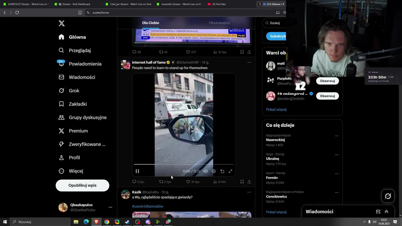This screenshot has height=226, width=402.
Task: Like the internet hall of fame post
Action: (x=193, y=182)
